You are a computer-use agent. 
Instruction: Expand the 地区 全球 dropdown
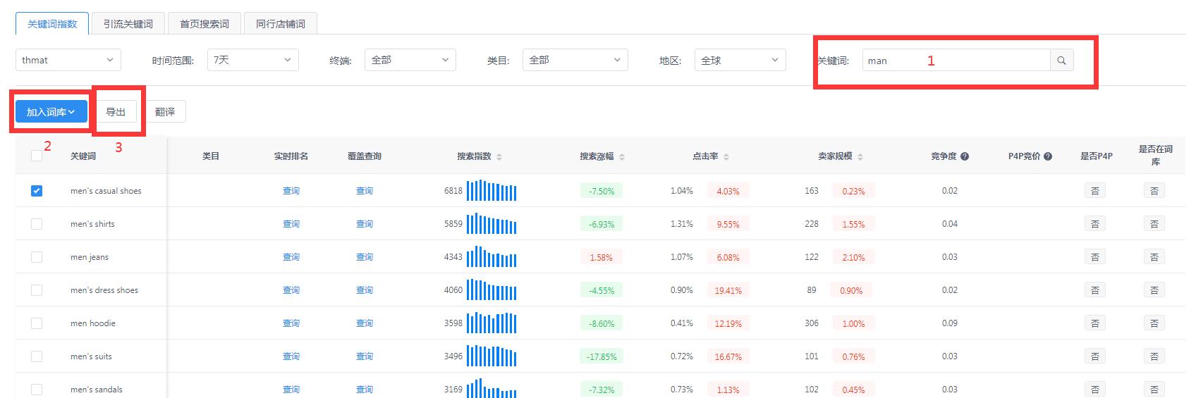pyautogui.click(x=740, y=60)
